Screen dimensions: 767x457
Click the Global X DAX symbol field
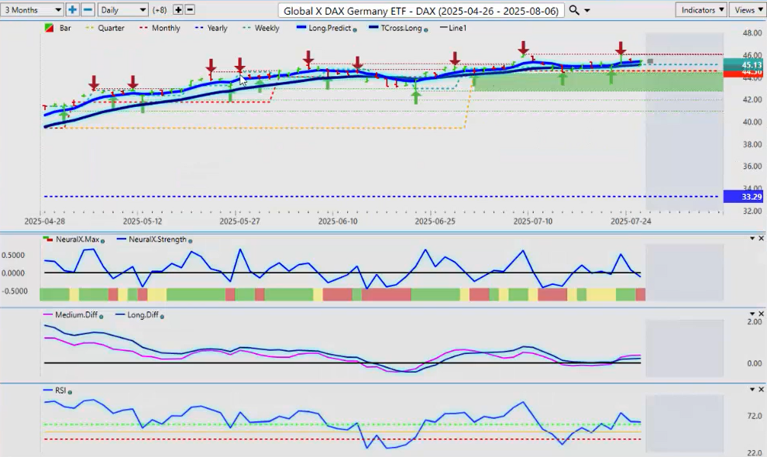[x=421, y=10]
